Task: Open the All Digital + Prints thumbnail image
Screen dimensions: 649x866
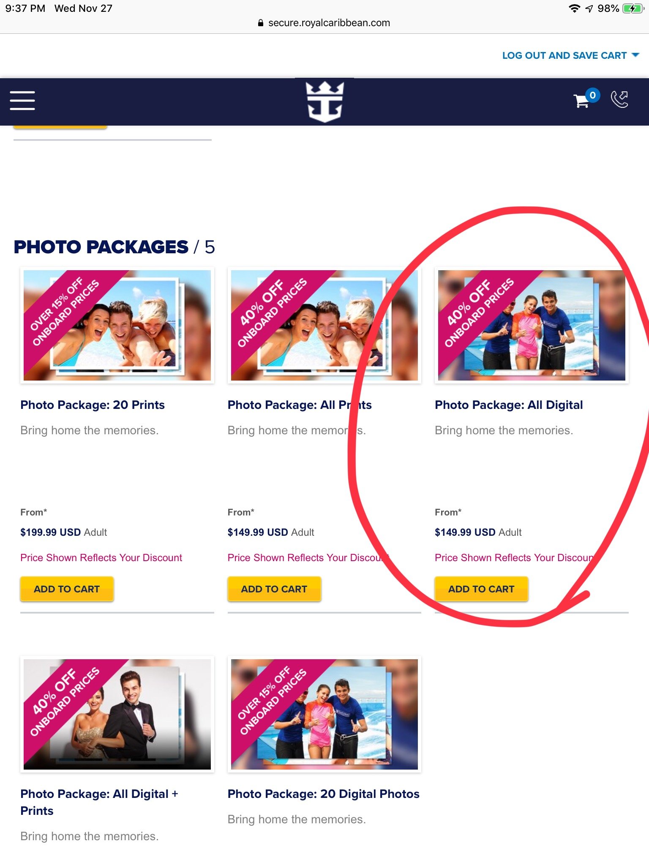Action: [x=117, y=714]
